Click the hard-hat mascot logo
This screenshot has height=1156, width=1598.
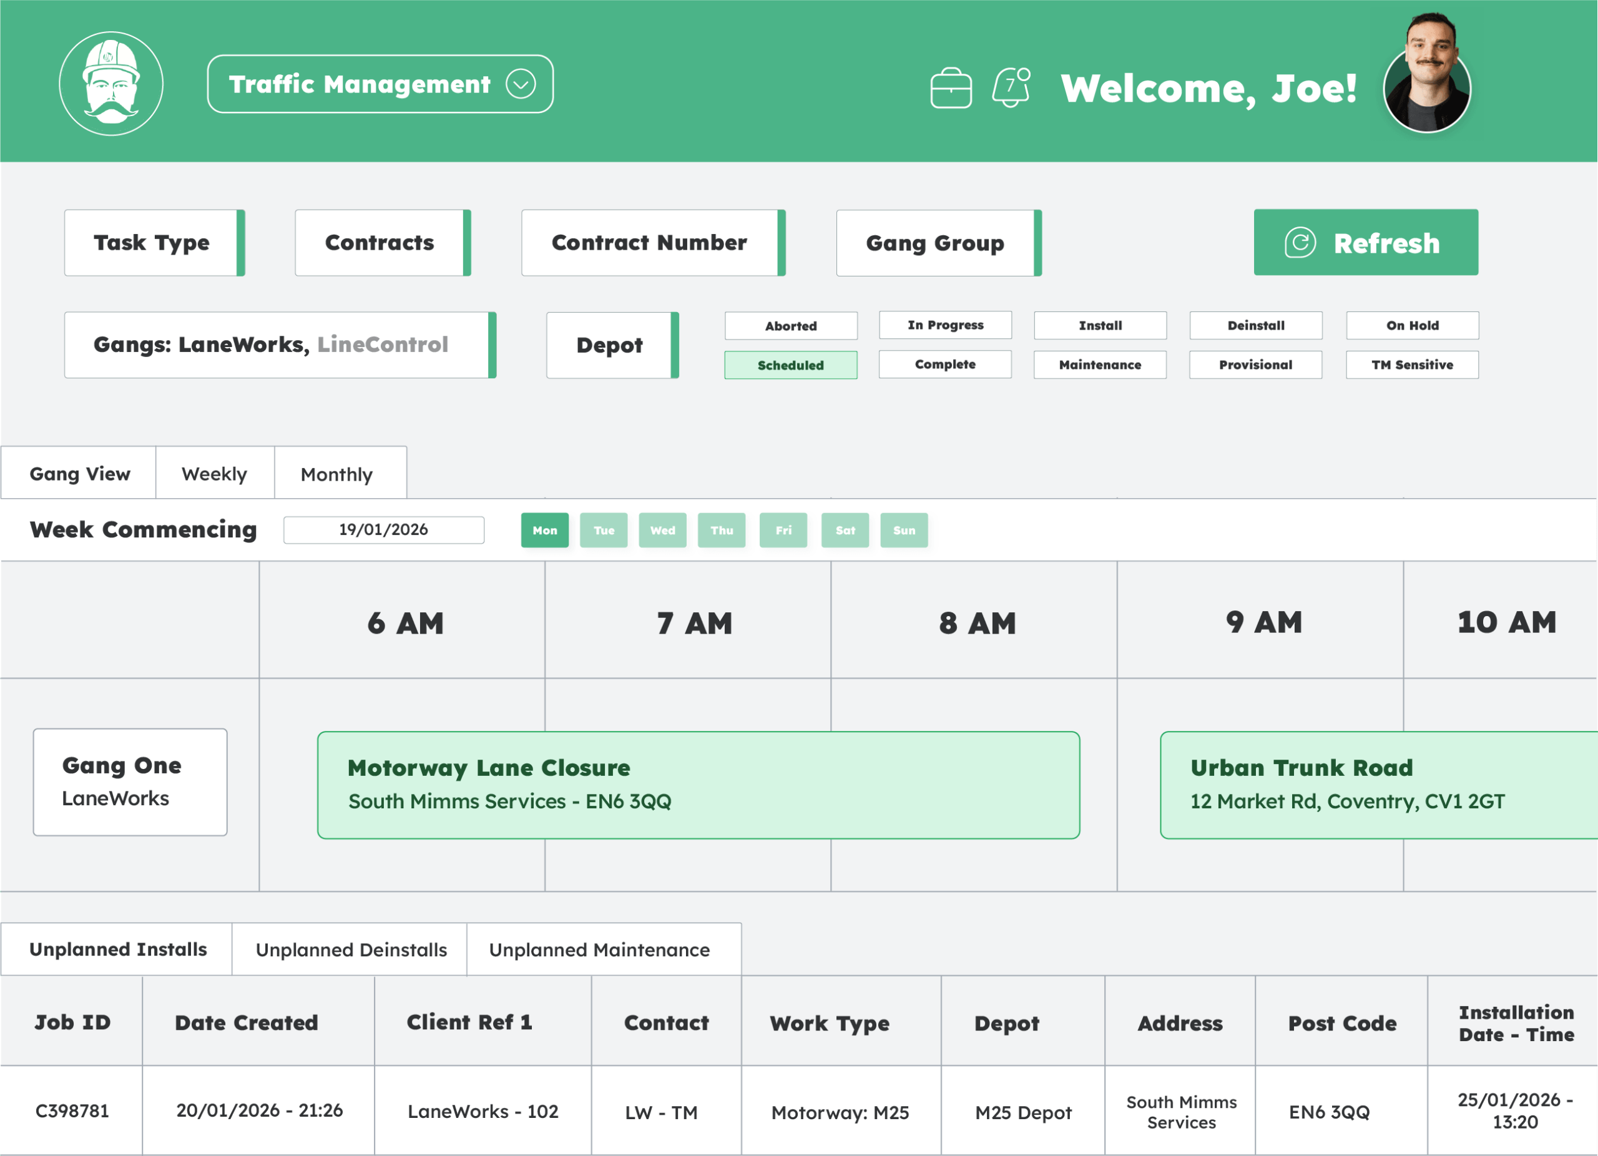point(111,83)
